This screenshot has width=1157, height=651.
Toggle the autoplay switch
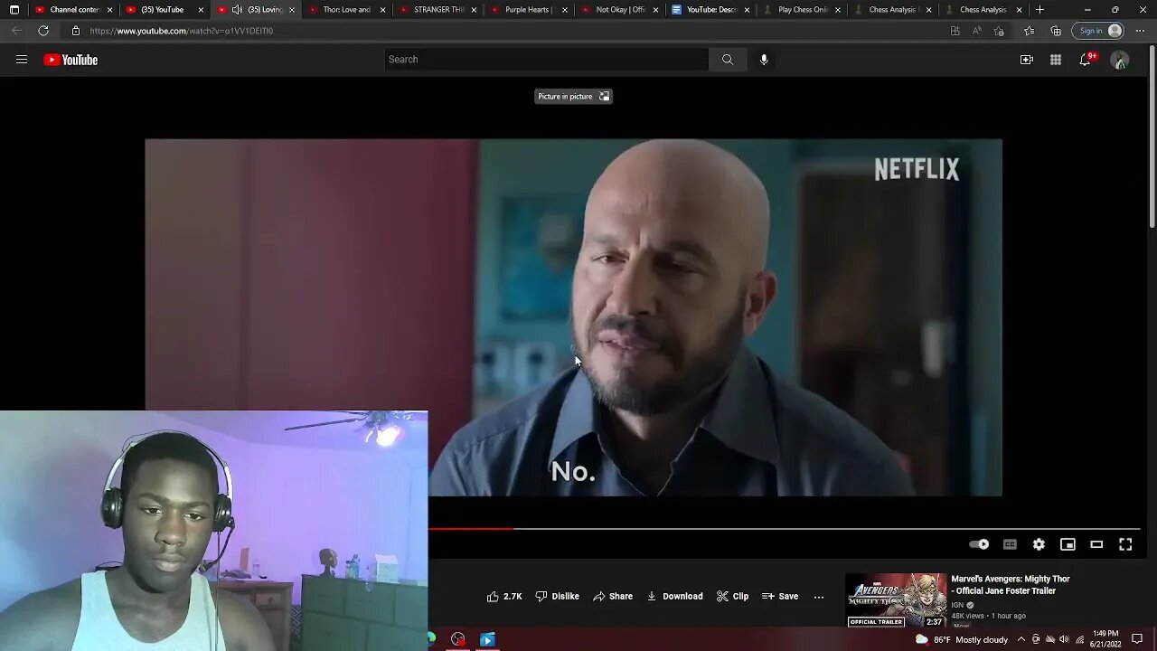tap(979, 544)
